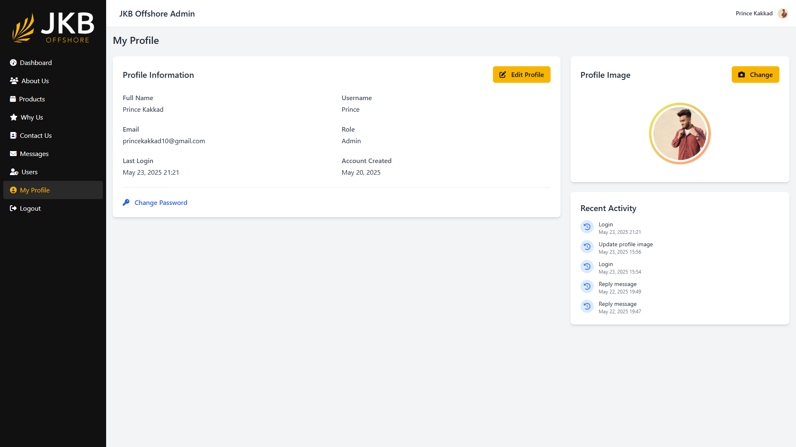Click the small avatar in top header
This screenshot has width=796, height=447.
782,13
